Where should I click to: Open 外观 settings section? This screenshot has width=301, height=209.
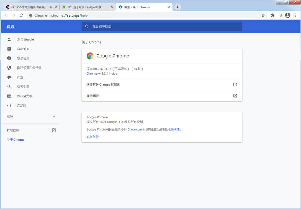(20, 77)
